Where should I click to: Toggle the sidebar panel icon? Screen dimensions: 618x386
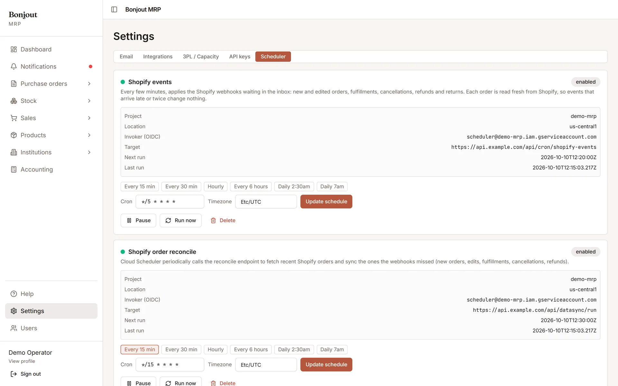coord(114,9)
